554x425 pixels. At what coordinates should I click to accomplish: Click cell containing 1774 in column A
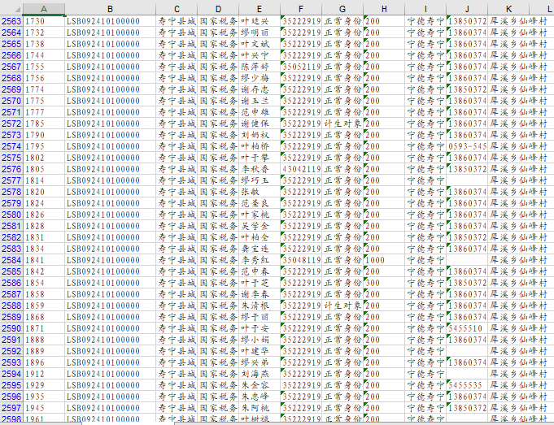44,89
